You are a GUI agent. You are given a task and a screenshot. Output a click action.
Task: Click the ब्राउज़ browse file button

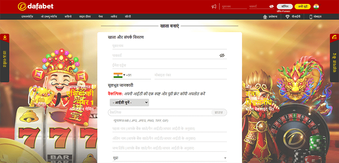point(218,112)
